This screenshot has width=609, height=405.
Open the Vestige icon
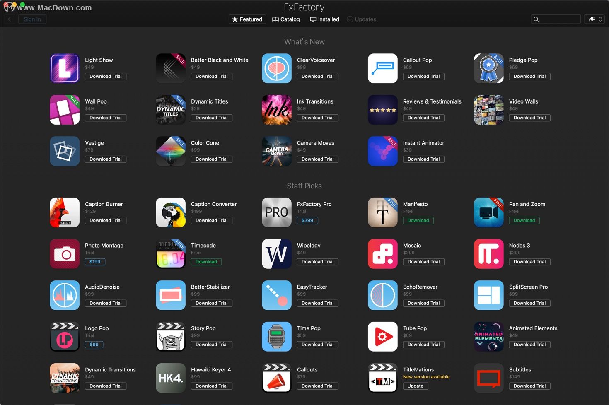point(65,151)
